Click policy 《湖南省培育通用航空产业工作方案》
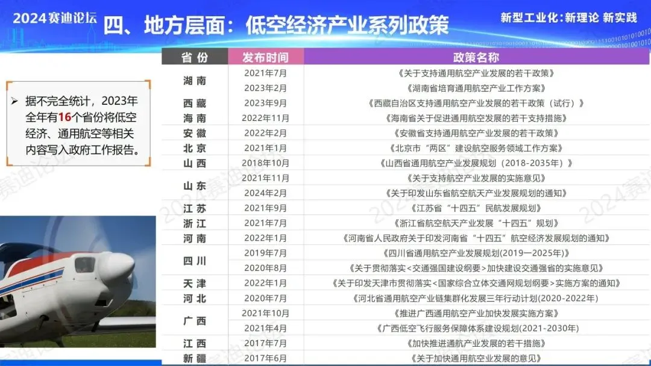Image resolution: width=651 pixels, height=366 pixels. coord(476,88)
